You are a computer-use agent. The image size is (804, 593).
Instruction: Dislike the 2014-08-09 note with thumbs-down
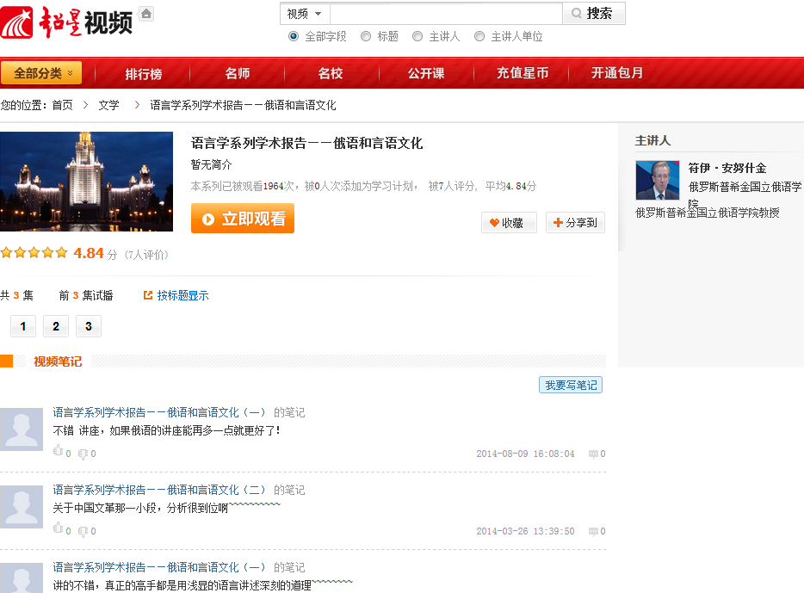tap(83, 454)
